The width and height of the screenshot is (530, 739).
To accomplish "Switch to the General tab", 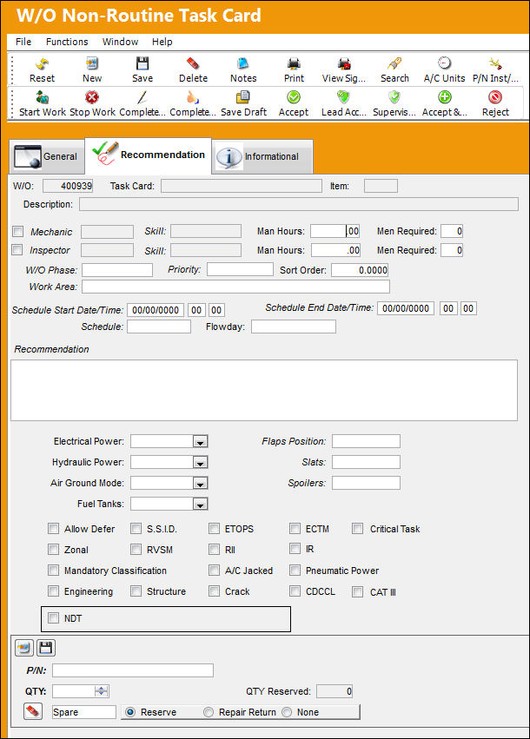I will 47,156.
